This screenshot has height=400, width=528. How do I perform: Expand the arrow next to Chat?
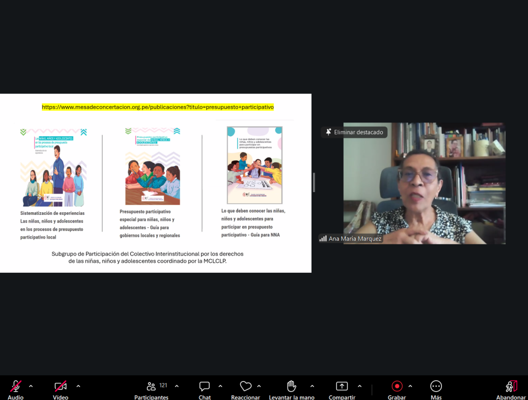click(220, 386)
